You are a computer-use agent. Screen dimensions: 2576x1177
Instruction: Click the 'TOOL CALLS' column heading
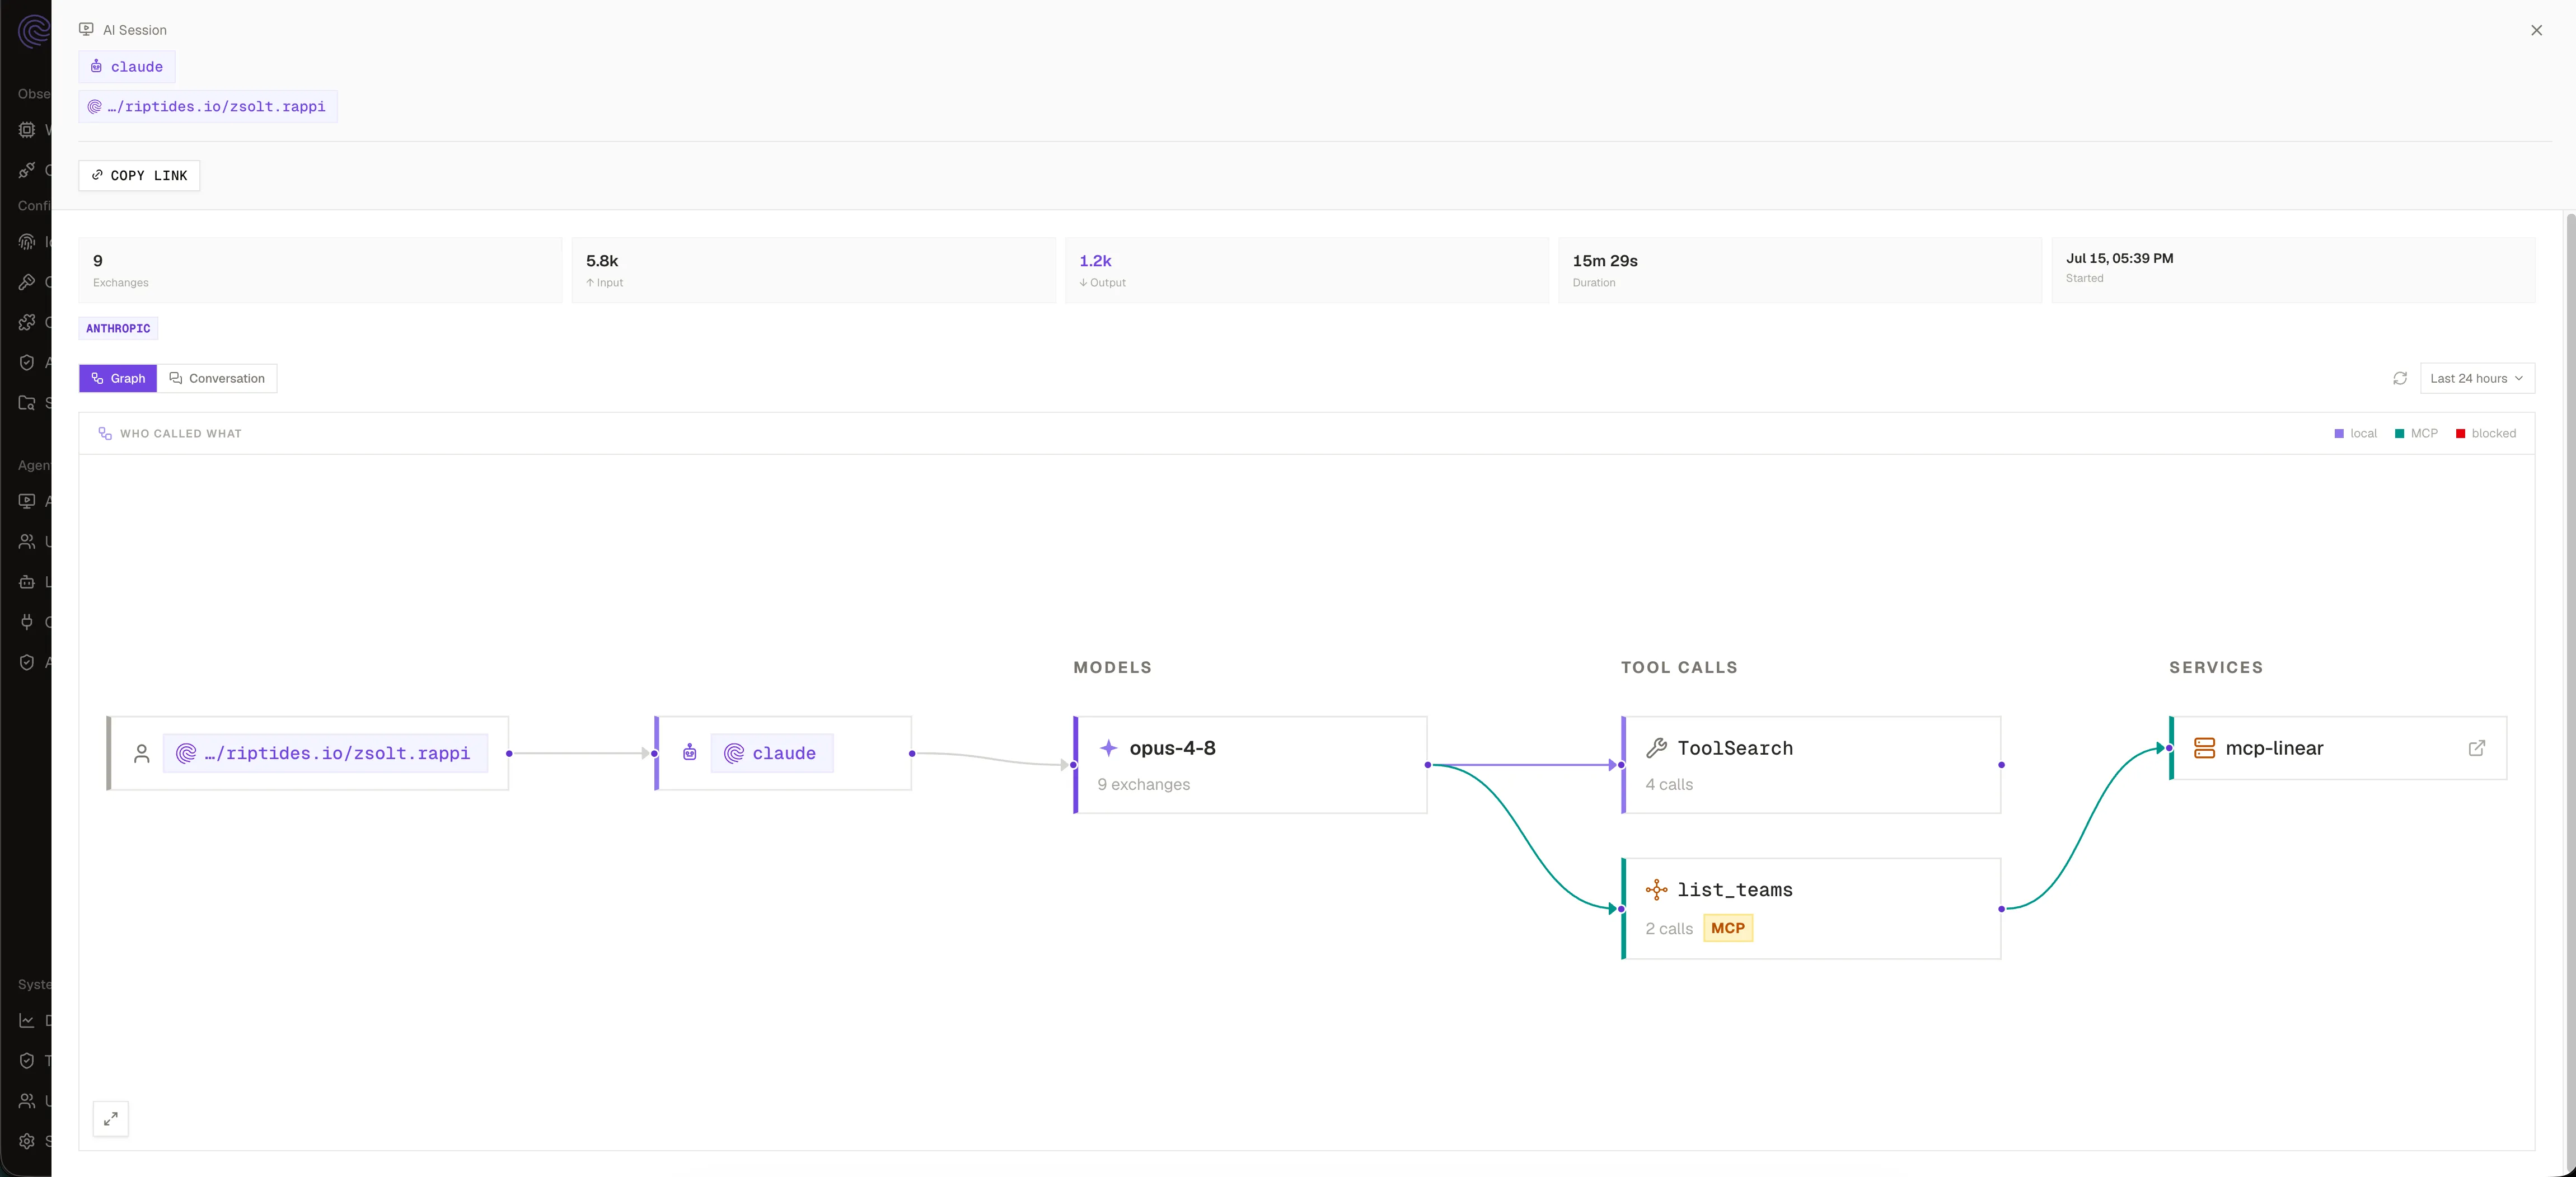1679,667
